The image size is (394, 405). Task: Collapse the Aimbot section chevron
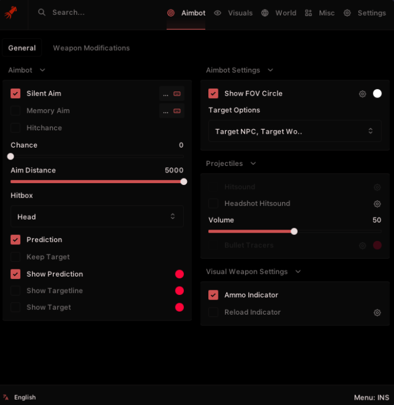pyautogui.click(x=43, y=70)
